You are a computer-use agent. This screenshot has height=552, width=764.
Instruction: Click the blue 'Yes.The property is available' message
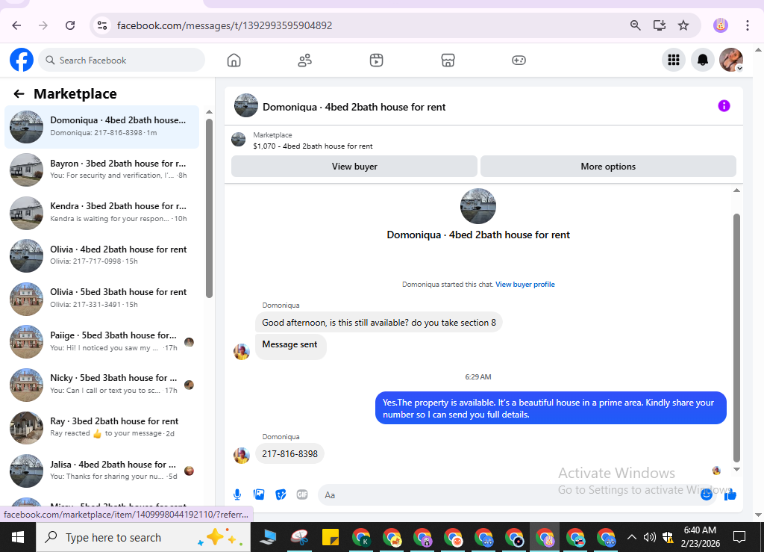click(x=551, y=408)
